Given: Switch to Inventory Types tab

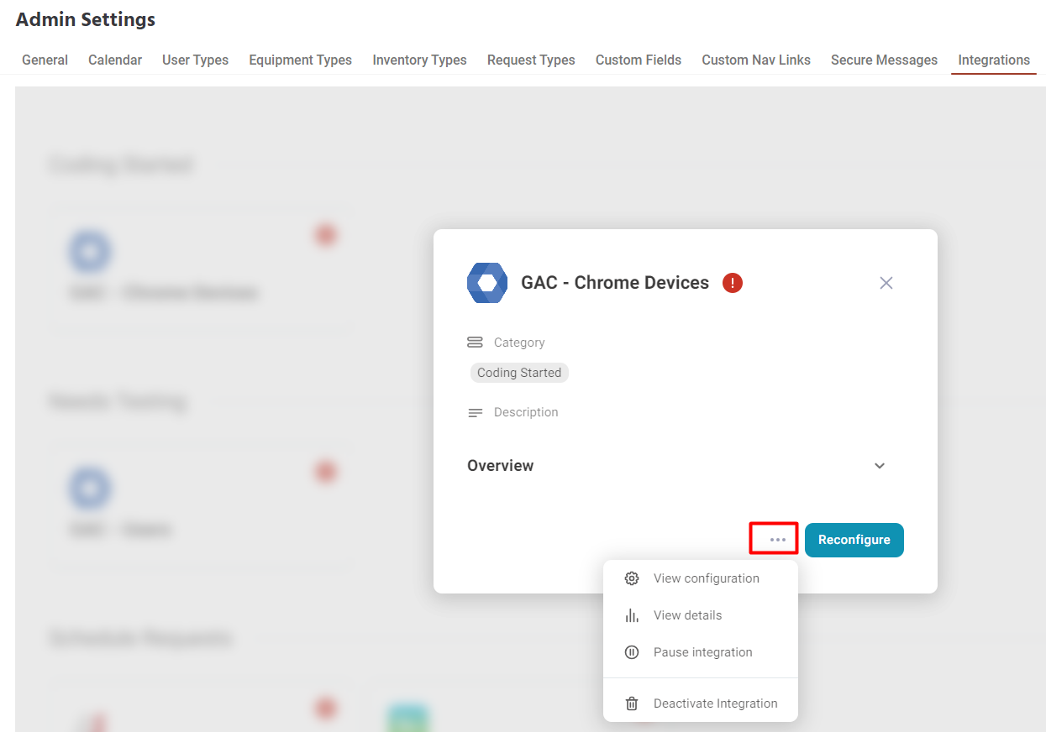Looking at the screenshot, I should [420, 60].
